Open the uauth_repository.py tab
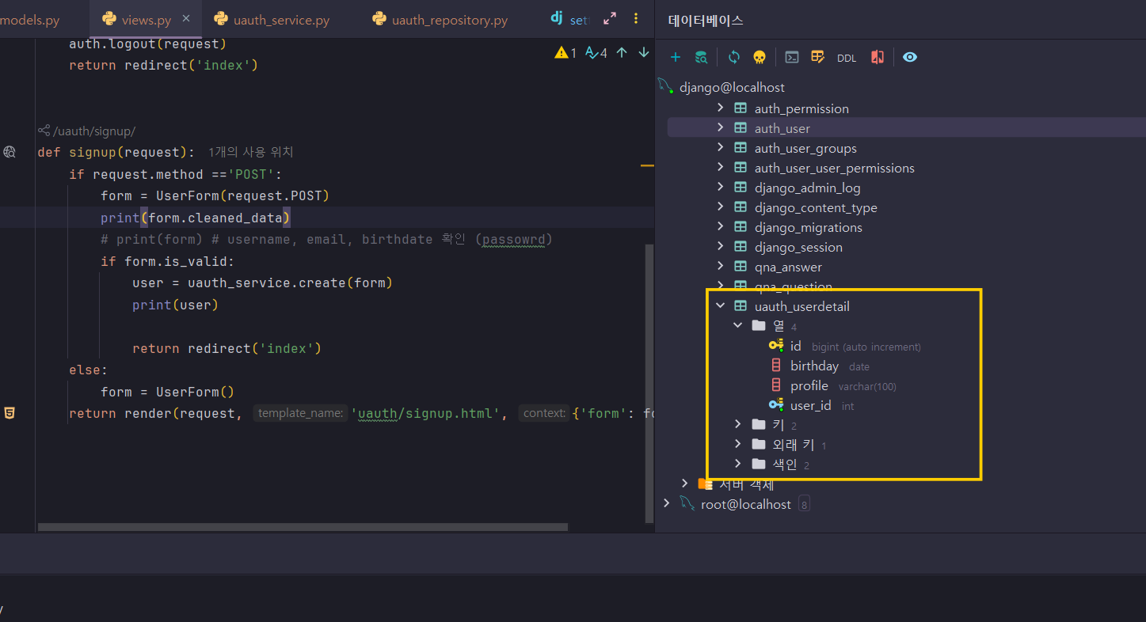 point(440,20)
